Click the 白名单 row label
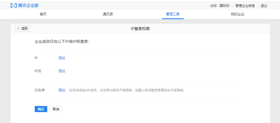The height and width of the screenshot is (123, 280). click(40, 90)
